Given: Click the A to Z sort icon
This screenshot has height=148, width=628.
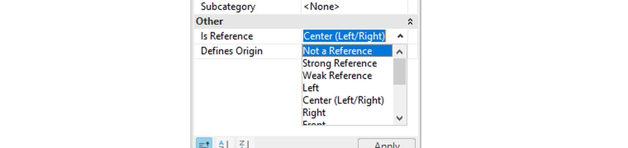Looking at the screenshot, I should point(224,144).
